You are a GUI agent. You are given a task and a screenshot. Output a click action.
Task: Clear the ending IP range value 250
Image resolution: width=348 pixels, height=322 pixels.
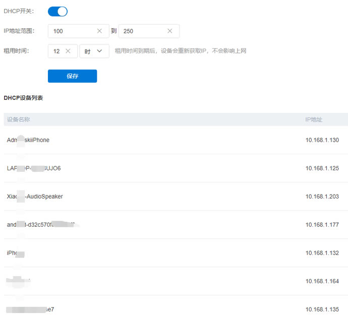(170, 31)
